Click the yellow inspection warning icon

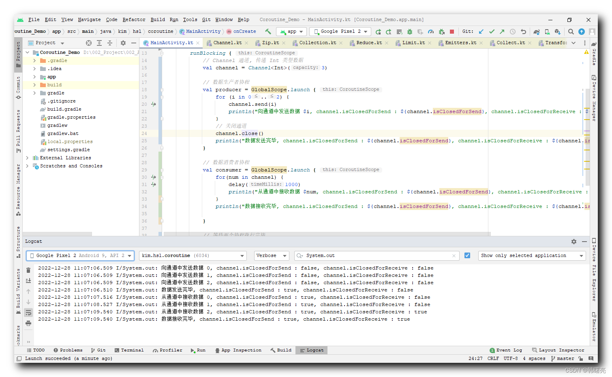[586, 52]
